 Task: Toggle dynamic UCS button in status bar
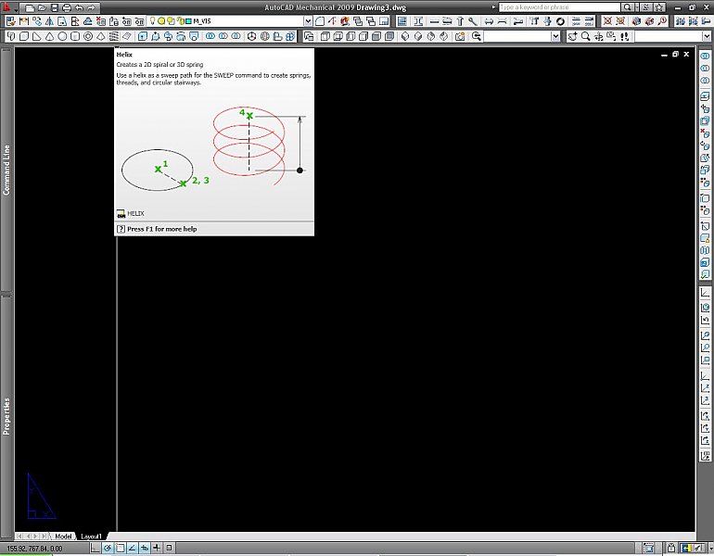[145, 549]
